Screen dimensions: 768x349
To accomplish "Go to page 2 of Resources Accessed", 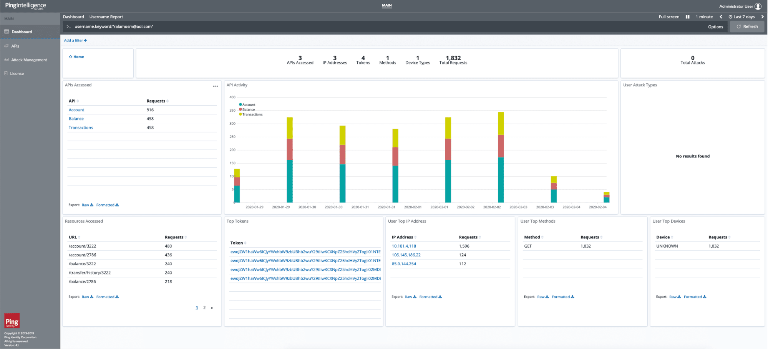I will pyautogui.click(x=204, y=308).
